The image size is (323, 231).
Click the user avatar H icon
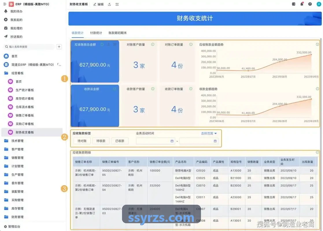(x=319, y=4)
